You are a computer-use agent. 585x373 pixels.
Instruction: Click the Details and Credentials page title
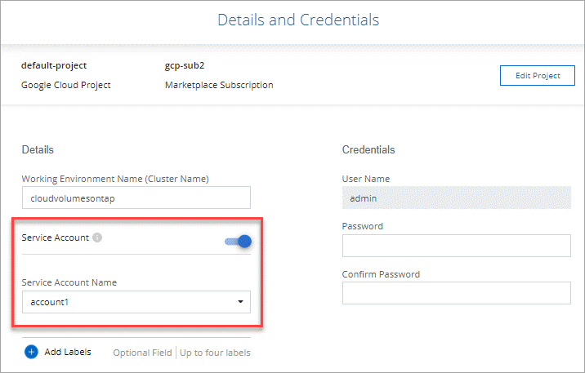pos(298,20)
